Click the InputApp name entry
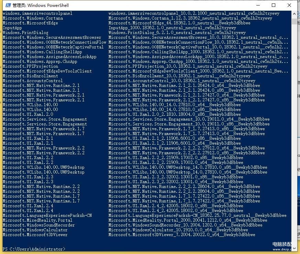The width and height of the screenshot is (300, 254). pos(12,28)
